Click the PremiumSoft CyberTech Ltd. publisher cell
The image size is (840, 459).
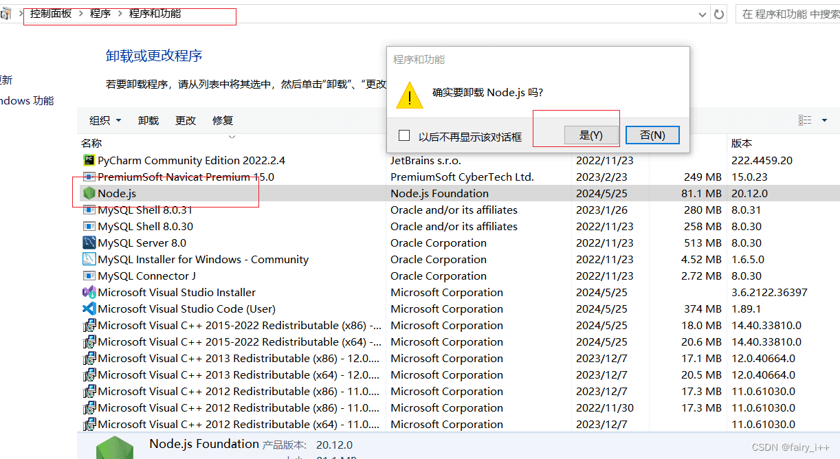pos(462,177)
